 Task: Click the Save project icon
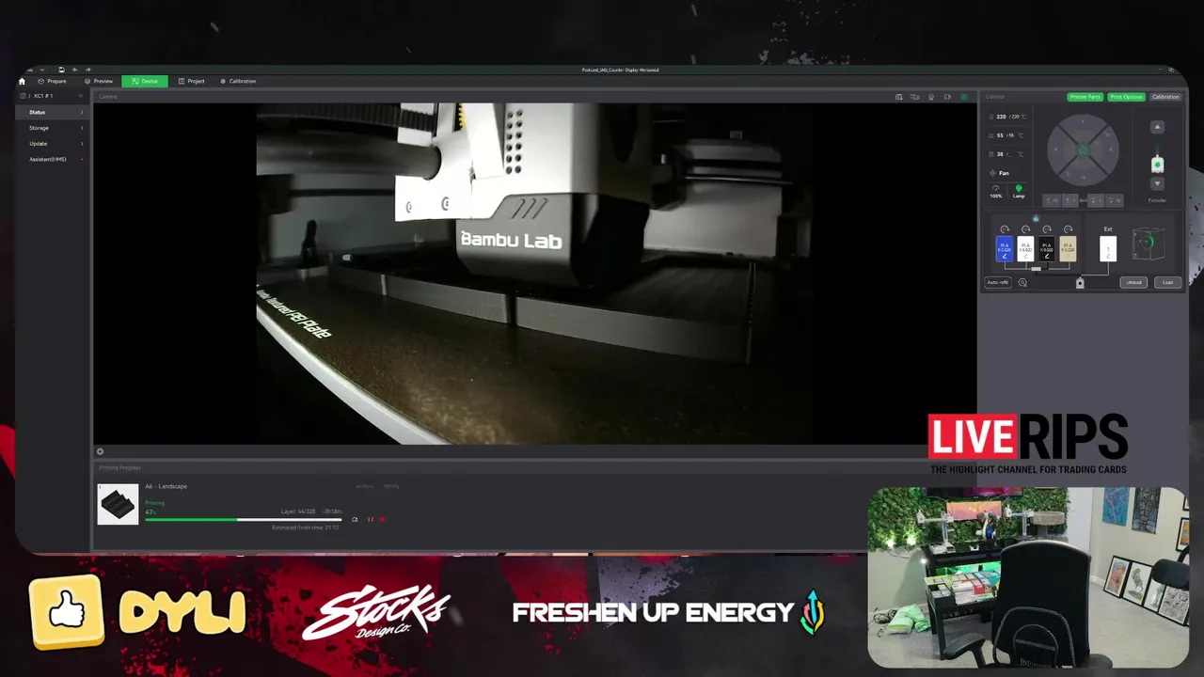61,70
